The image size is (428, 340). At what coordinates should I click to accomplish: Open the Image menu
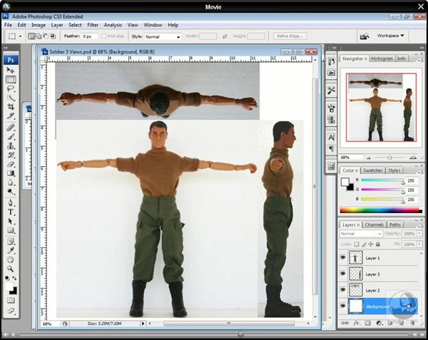coord(39,25)
